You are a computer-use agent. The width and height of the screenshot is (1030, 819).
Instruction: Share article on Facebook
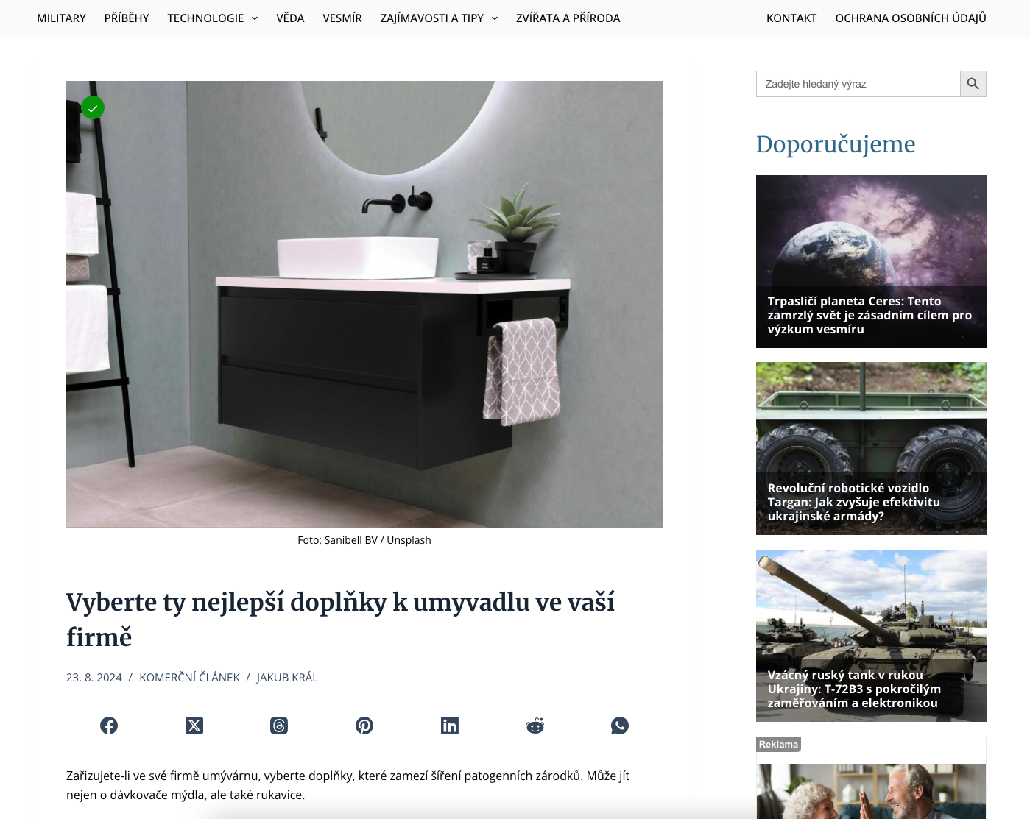click(109, 726)
